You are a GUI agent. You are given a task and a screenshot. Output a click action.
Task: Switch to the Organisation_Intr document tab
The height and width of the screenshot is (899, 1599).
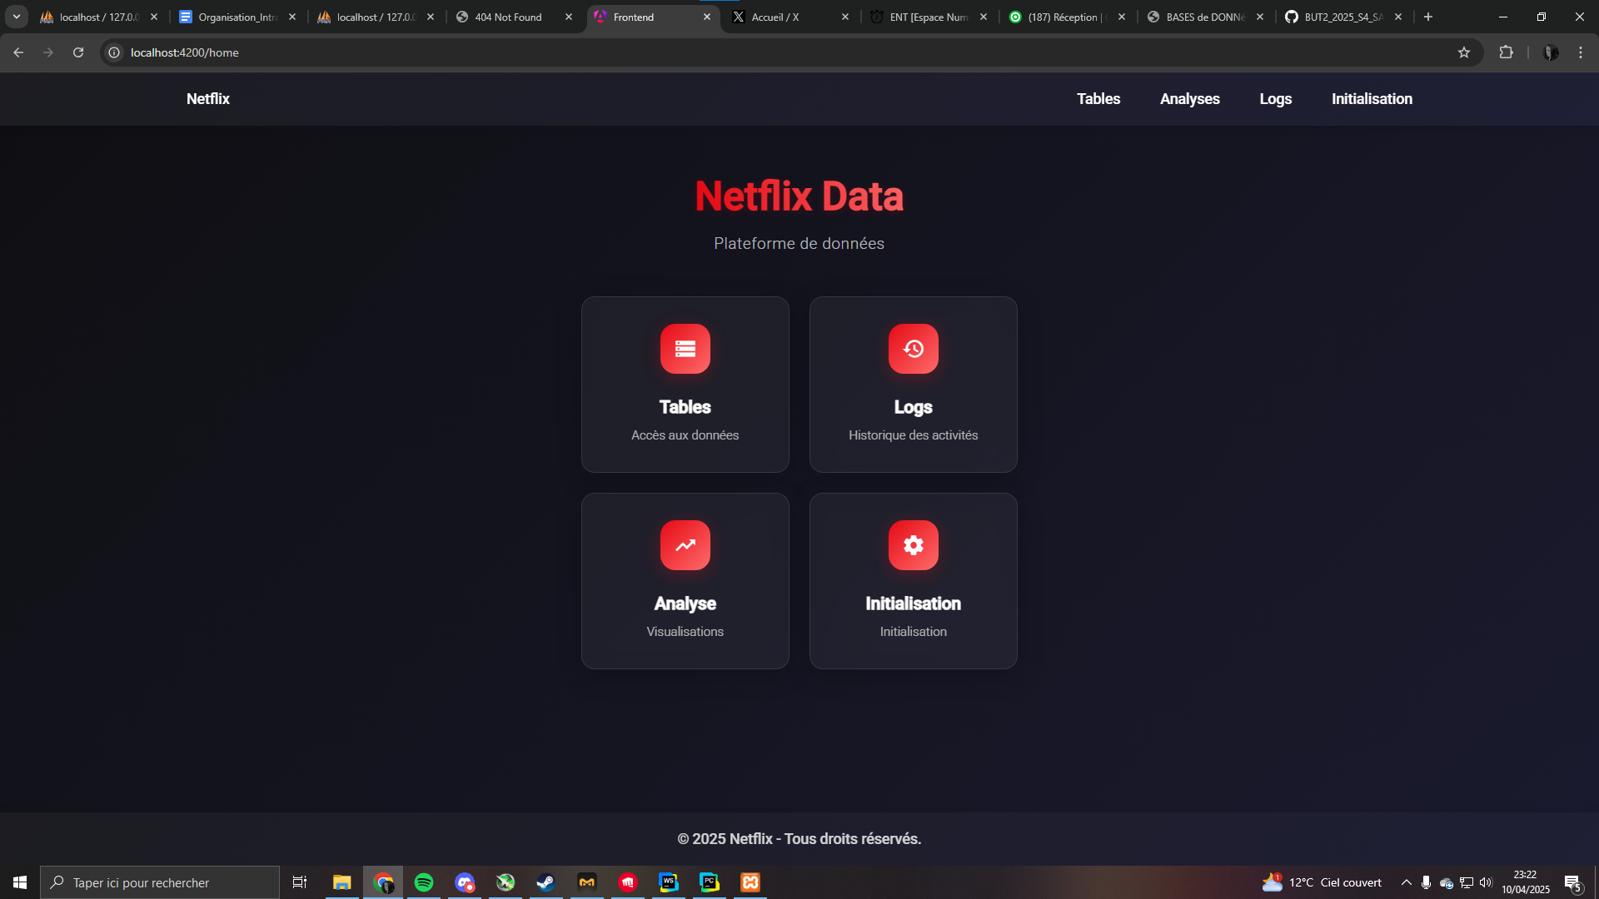[x=238, y=17]
